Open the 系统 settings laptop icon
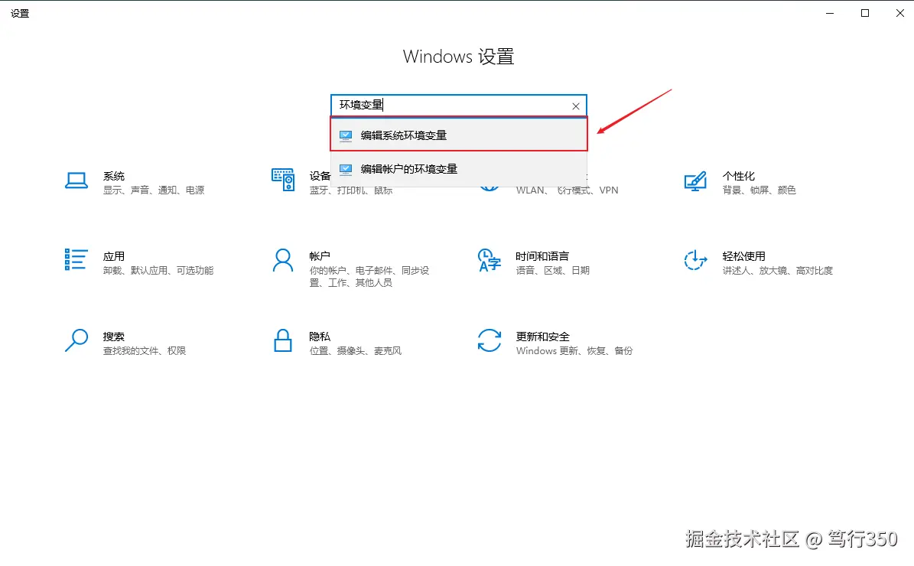 click(x=76, y=181)
